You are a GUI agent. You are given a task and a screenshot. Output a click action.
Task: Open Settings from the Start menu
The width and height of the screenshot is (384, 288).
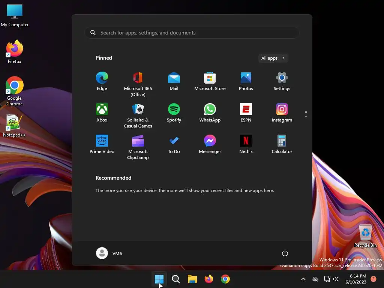pos(282,81)
